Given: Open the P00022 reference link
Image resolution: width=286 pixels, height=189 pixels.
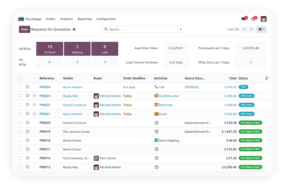Looking at the screenshot, I should tap(45, 105).
